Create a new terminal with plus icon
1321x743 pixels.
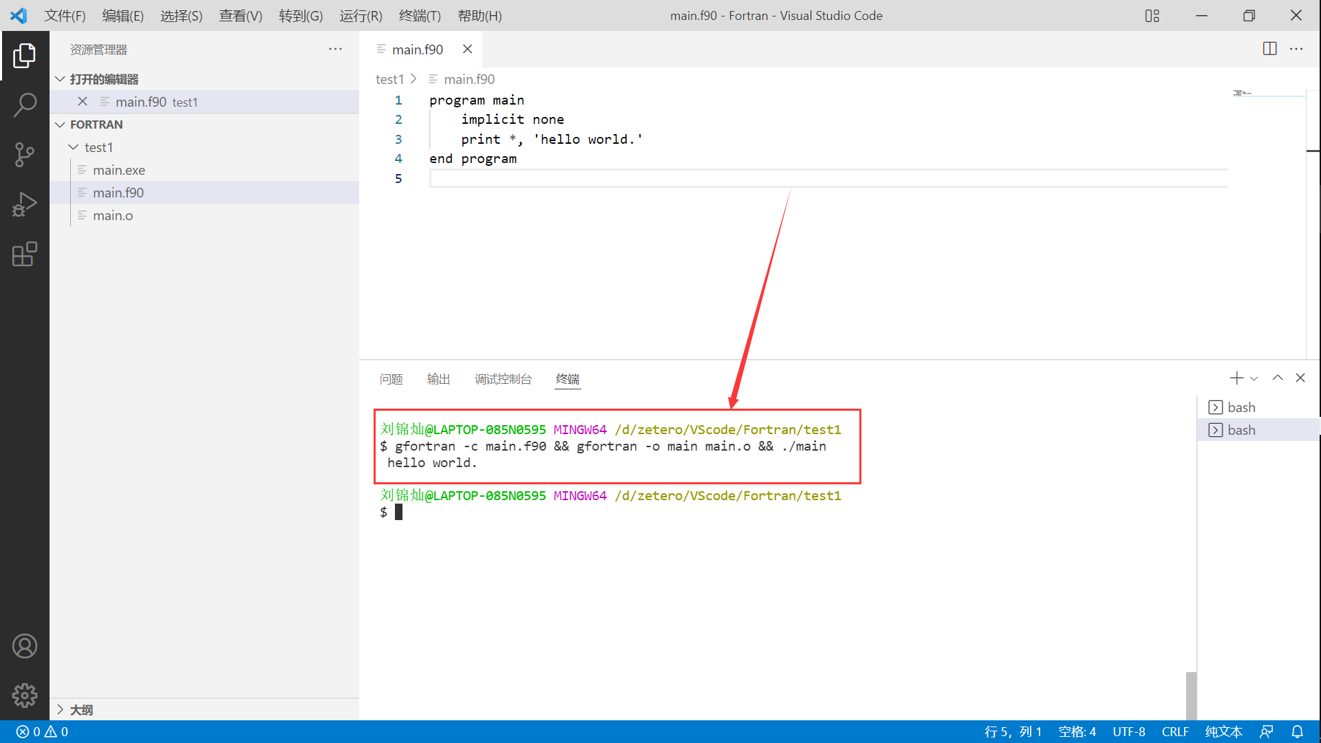[x=1236, y=378]
